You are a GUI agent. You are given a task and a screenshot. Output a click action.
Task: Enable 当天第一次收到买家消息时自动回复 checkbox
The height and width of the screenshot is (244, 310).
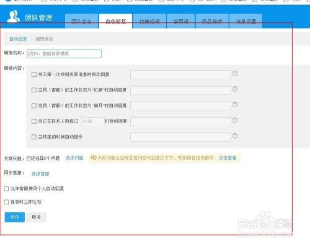[x=34, y=74]
